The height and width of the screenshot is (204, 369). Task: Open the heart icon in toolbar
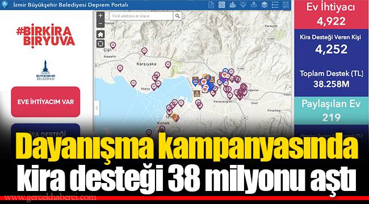point(243,5)
